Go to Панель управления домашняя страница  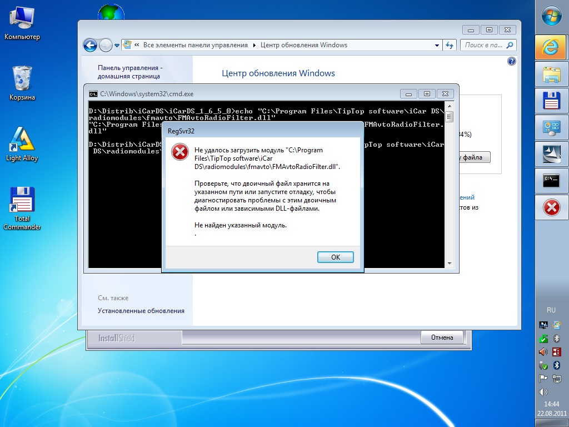point(130,72)
